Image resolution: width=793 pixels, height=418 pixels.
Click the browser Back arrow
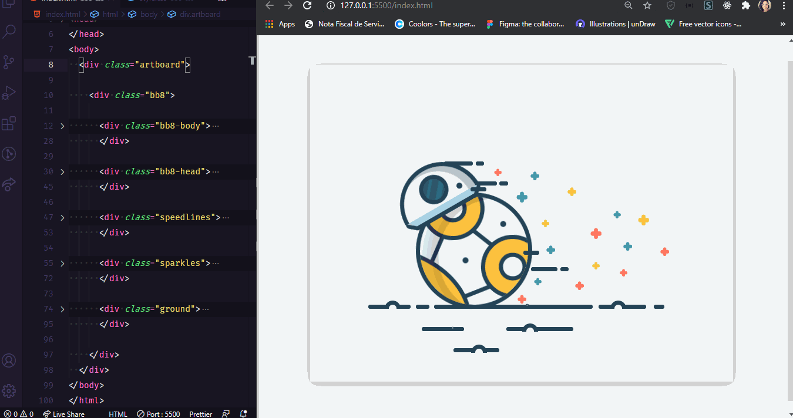coord(270,5)
